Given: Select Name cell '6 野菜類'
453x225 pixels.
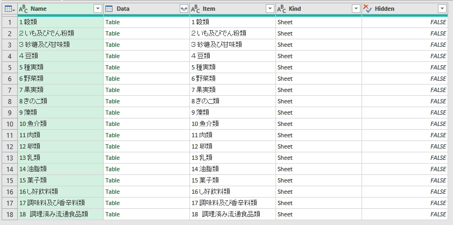Looking at the screenshot, I should pos(61,79).
